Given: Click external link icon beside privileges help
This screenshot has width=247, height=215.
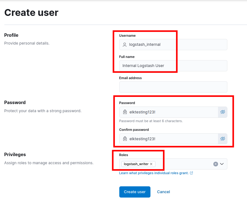Looking at the screenshot, I should [x=191, y=173].
